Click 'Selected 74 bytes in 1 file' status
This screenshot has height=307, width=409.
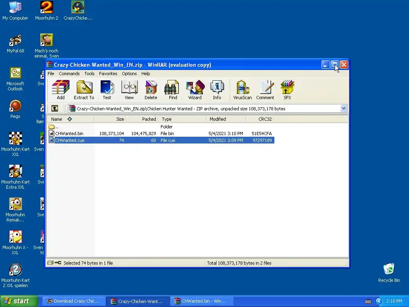pyautogui.click(x=88, y=263)
